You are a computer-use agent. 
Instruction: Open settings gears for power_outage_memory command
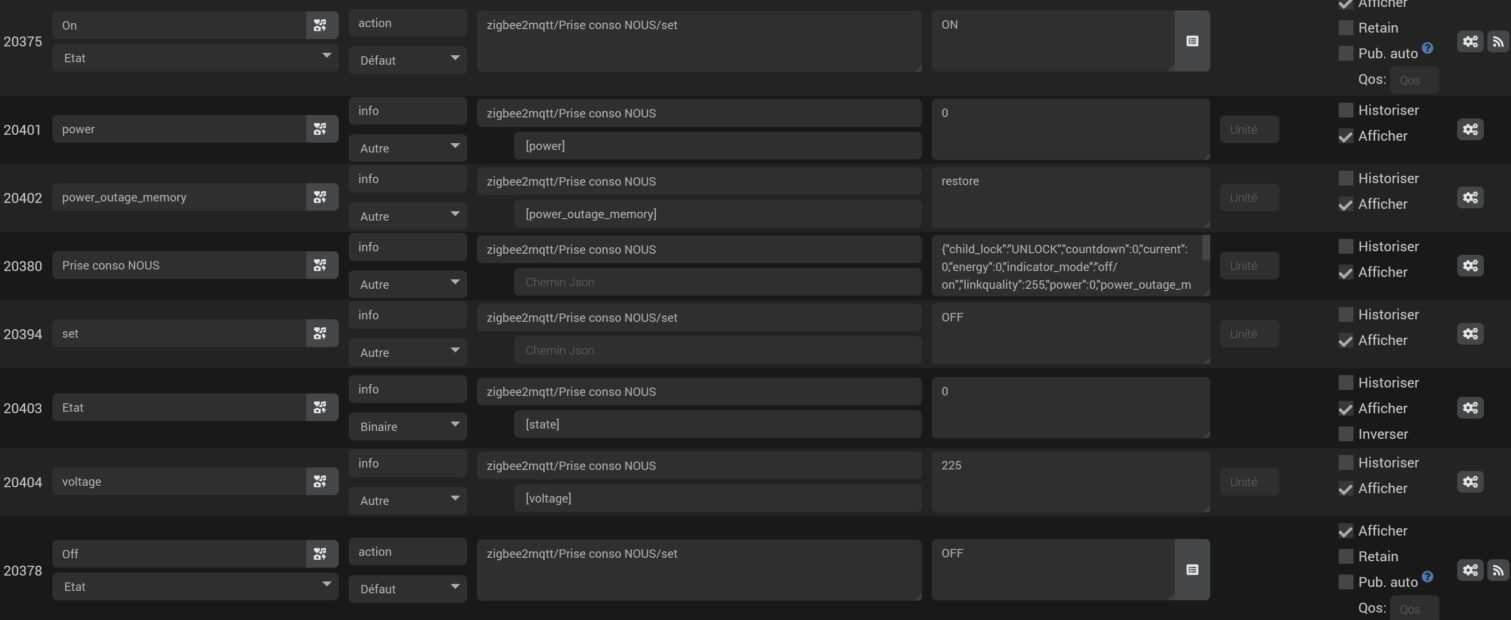click(1470, 197)
